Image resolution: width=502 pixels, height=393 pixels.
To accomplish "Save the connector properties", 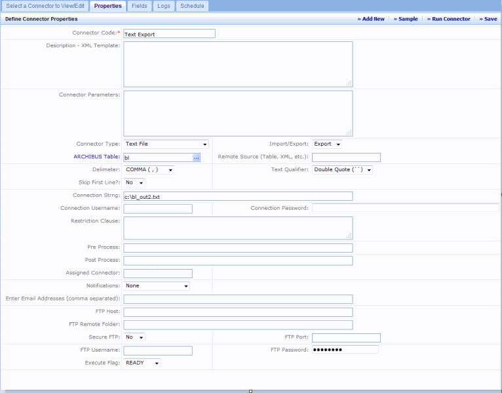I will pos(488,19).
